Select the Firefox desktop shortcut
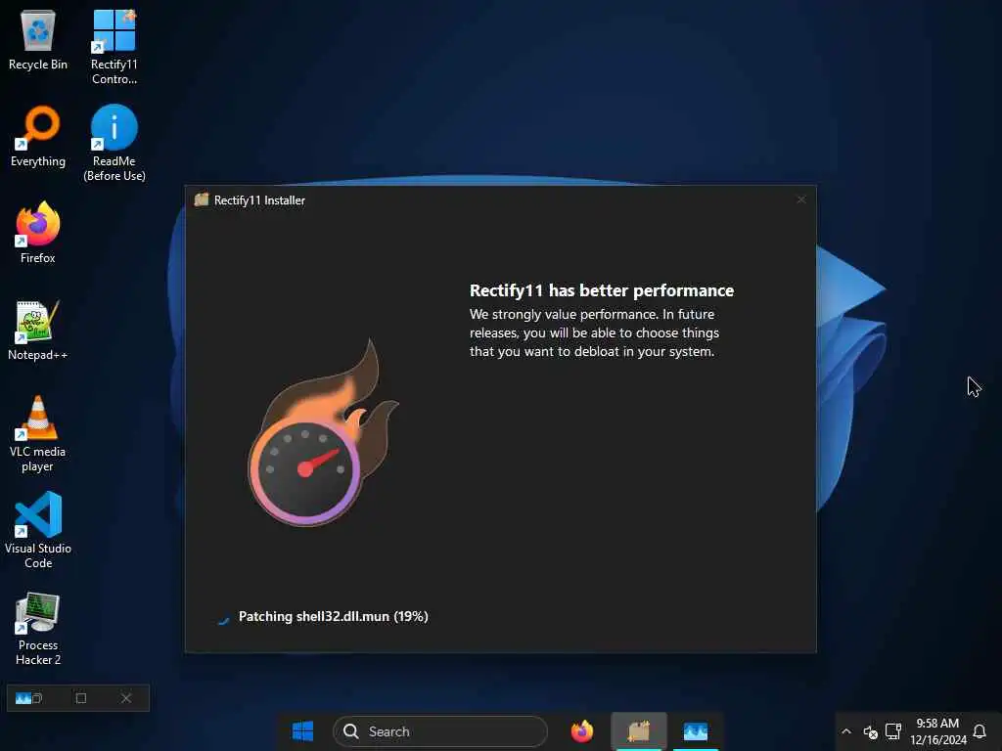The height and width of the screenshot is (751, 1002). (38, 233)
